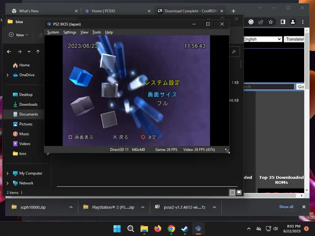The height and width of the screenshot is (236, 315).
Task: Open File Explorer from the taskbar
Action: (x=144, y=229)
